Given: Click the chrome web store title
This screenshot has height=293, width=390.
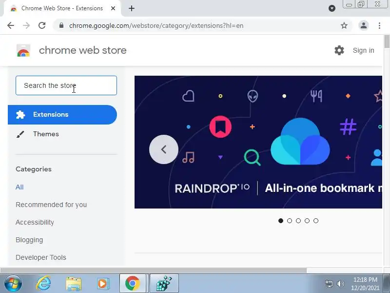Looking at the screenshot, I should [83, 50].
